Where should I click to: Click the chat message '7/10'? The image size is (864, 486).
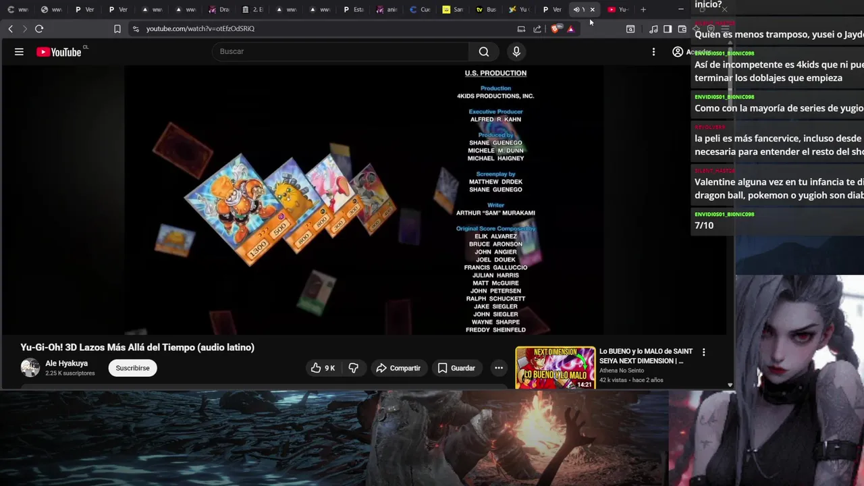704,225
